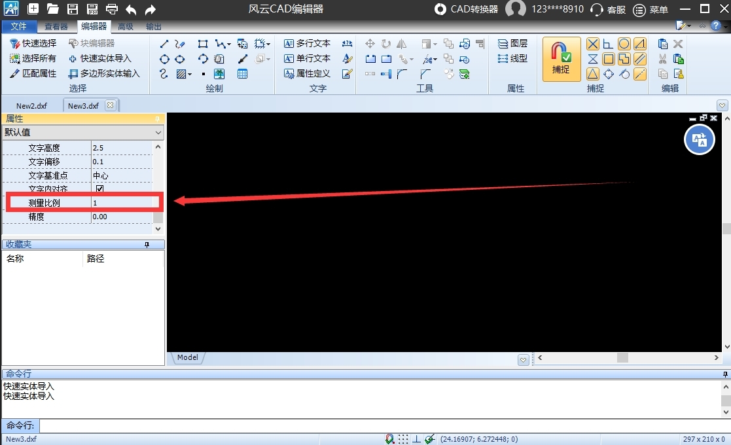
Task: Open a file with the folder icon
Action: click(52, 9)
